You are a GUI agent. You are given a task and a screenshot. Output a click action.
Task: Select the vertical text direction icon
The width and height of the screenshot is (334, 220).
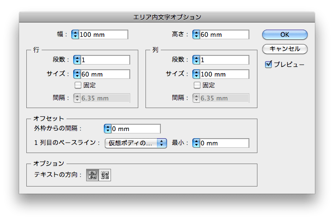tap(105, 176)
